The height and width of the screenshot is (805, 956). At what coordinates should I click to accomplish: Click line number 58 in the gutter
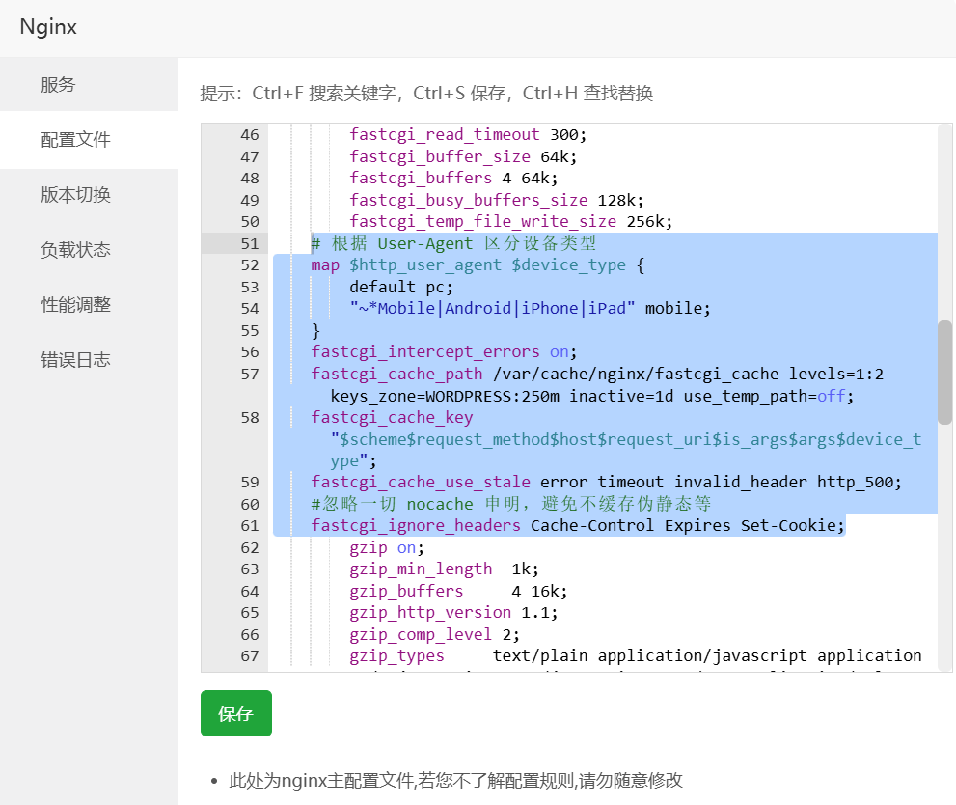(249, 418)
